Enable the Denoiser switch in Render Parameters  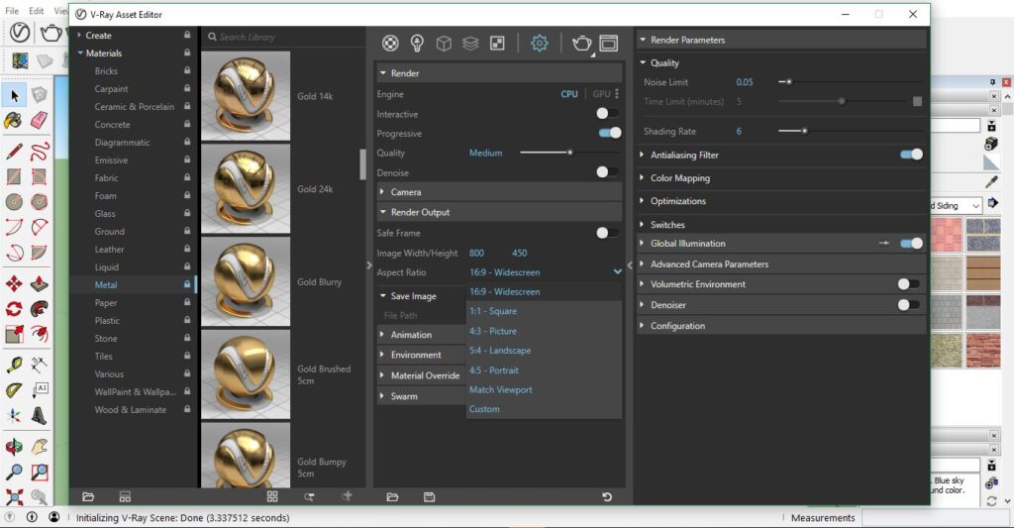point(909,305)
